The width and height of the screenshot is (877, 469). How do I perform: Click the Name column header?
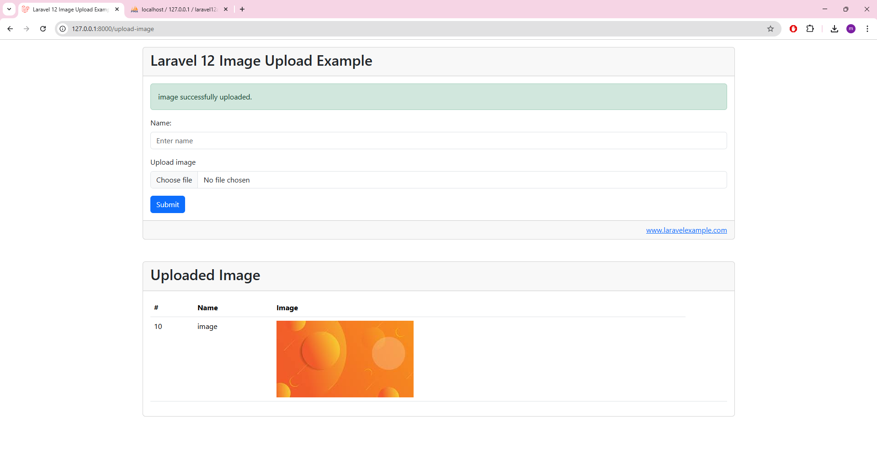pos(207,308)
